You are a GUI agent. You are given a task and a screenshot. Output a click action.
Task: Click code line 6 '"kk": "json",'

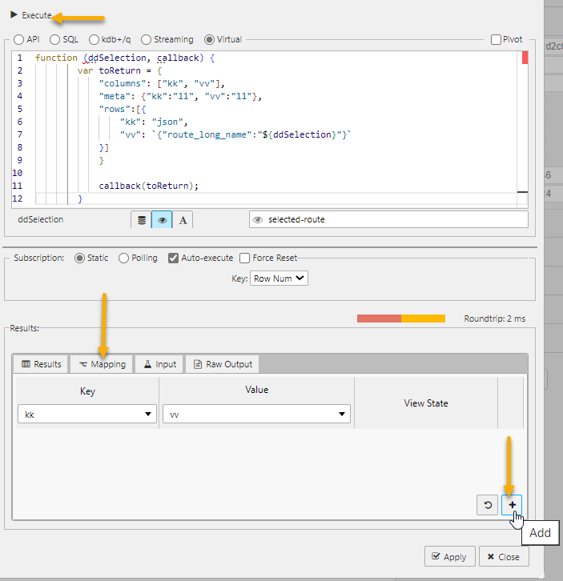coord(154,122)
